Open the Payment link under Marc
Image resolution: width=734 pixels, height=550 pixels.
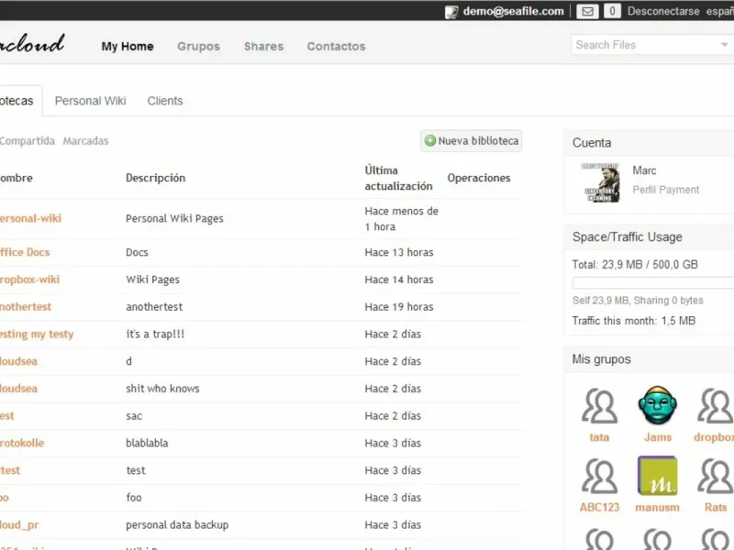point(679,190)
